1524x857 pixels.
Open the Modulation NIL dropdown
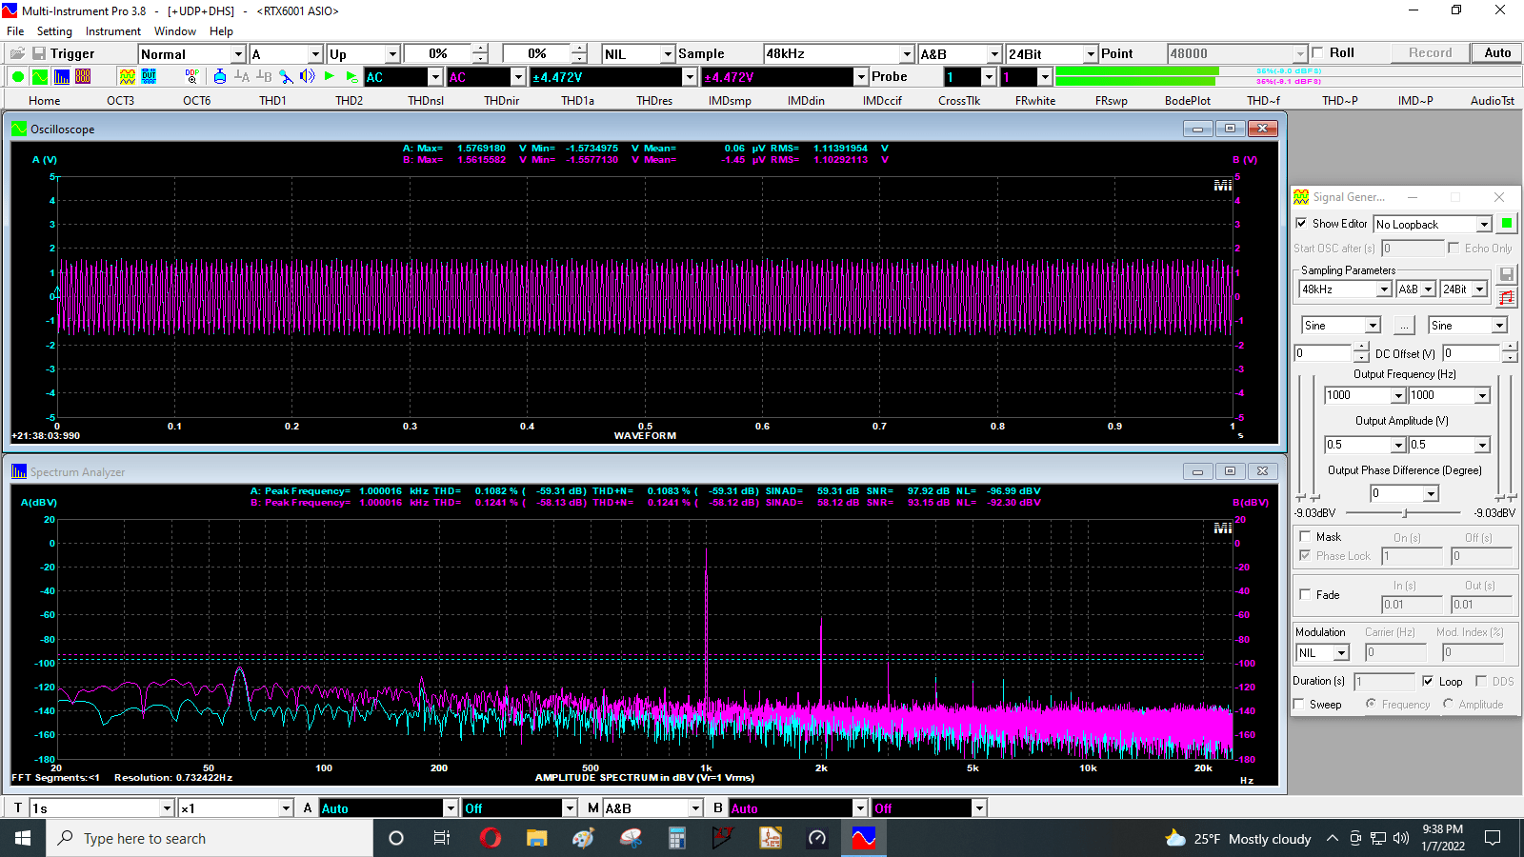point(1341,653)
